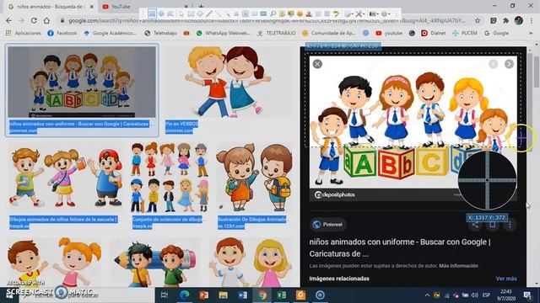Open Excel from the taskbar
540x303 pixels.
[x=281, y=295]
